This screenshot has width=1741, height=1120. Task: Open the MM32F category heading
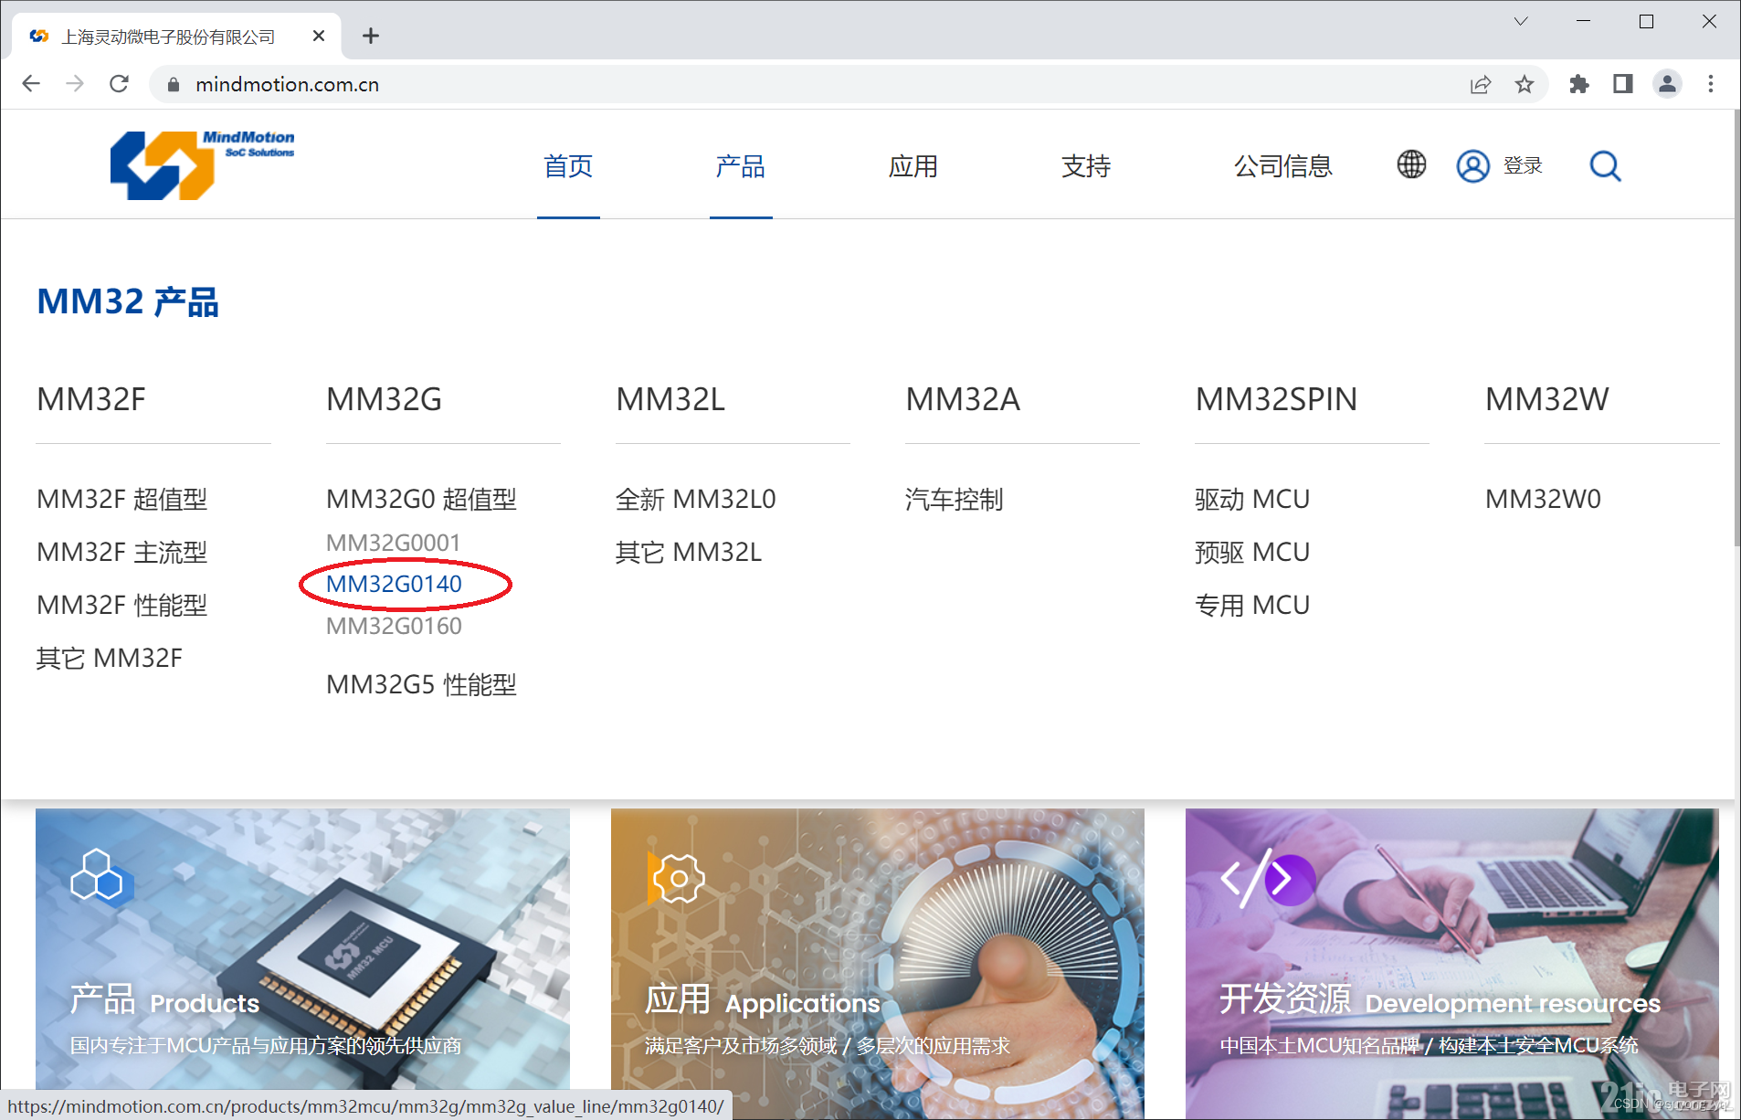tap(91, 399)
